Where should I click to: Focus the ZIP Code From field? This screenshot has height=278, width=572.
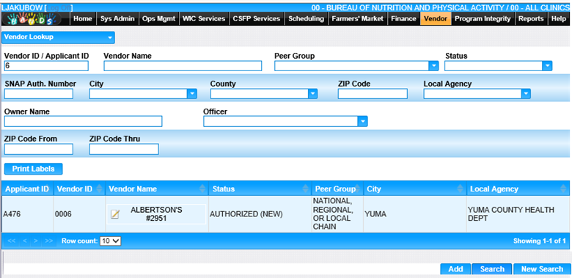click(39, 149)
